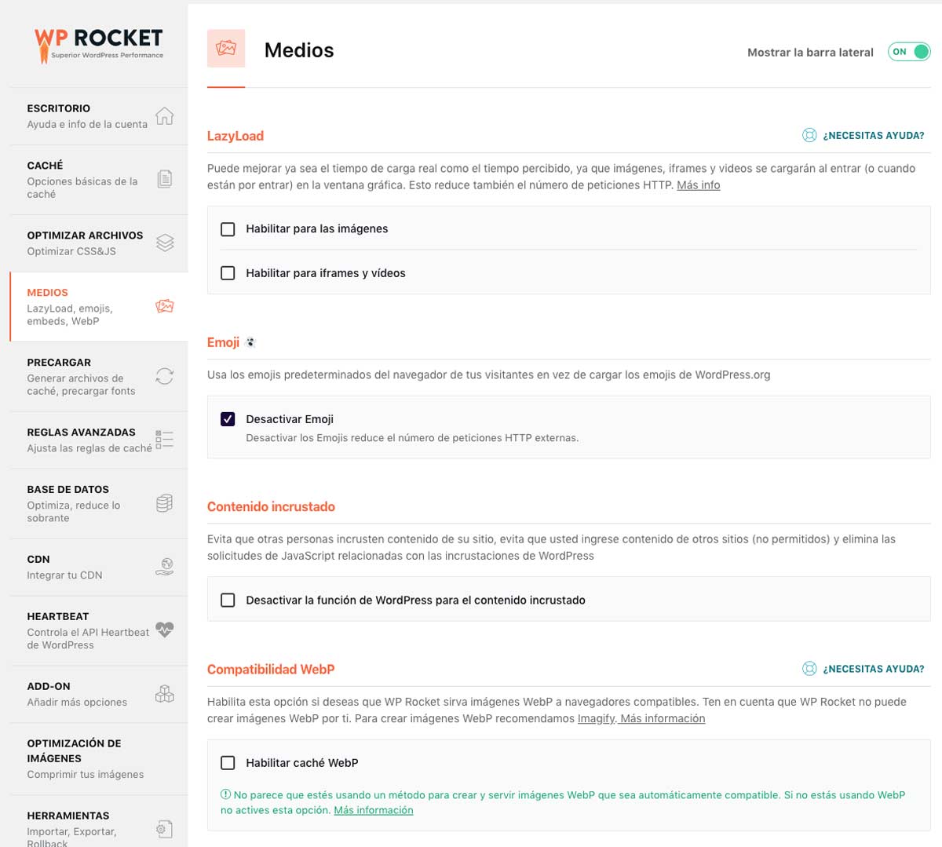Select the Medios image icon in sidebar

(165, 306)
